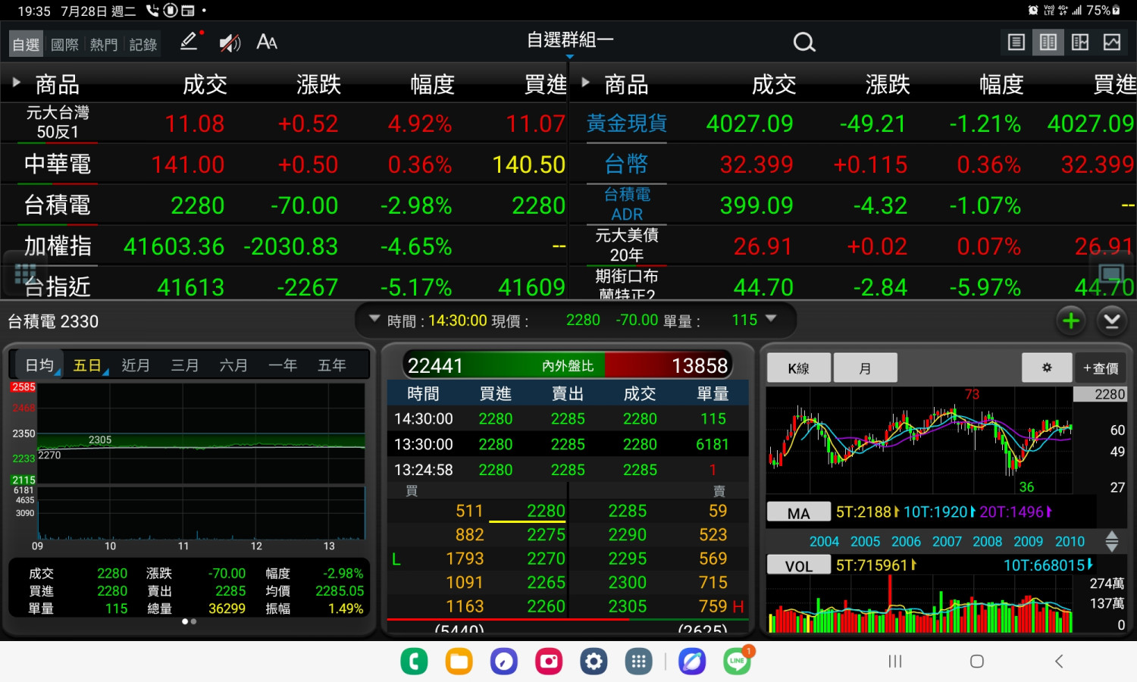The image size is (1137, 682).
Task: Tap the 13:30:00 trade row
Action: point(568,444)
